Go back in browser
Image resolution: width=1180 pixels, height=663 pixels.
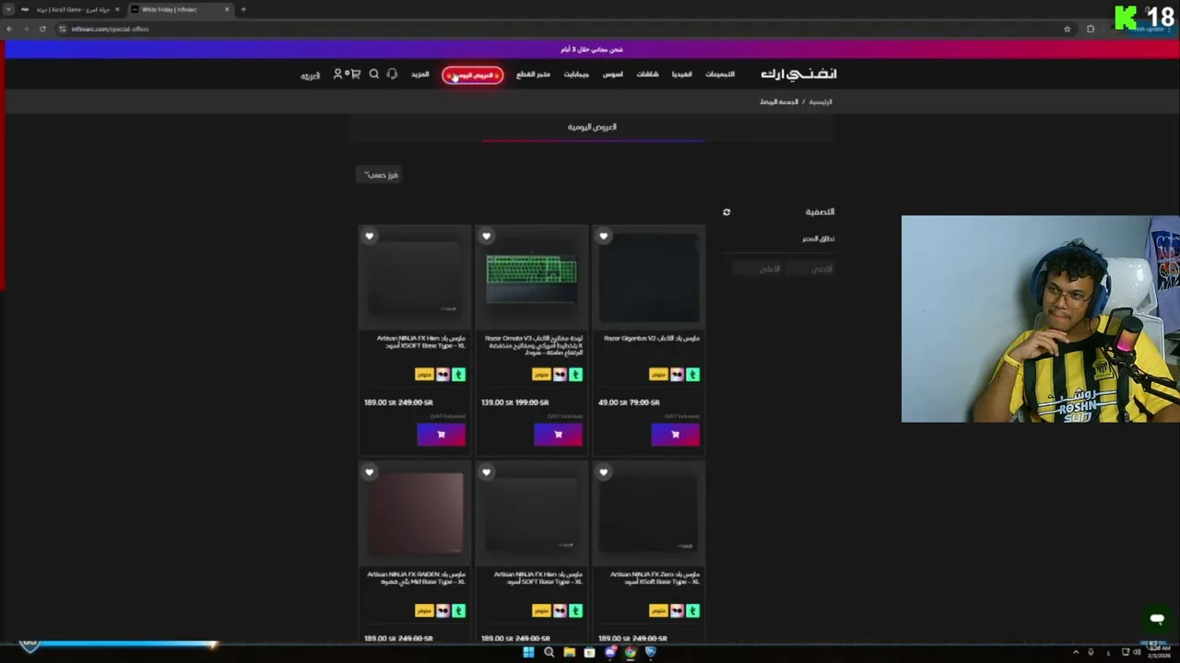coord(9,29)
